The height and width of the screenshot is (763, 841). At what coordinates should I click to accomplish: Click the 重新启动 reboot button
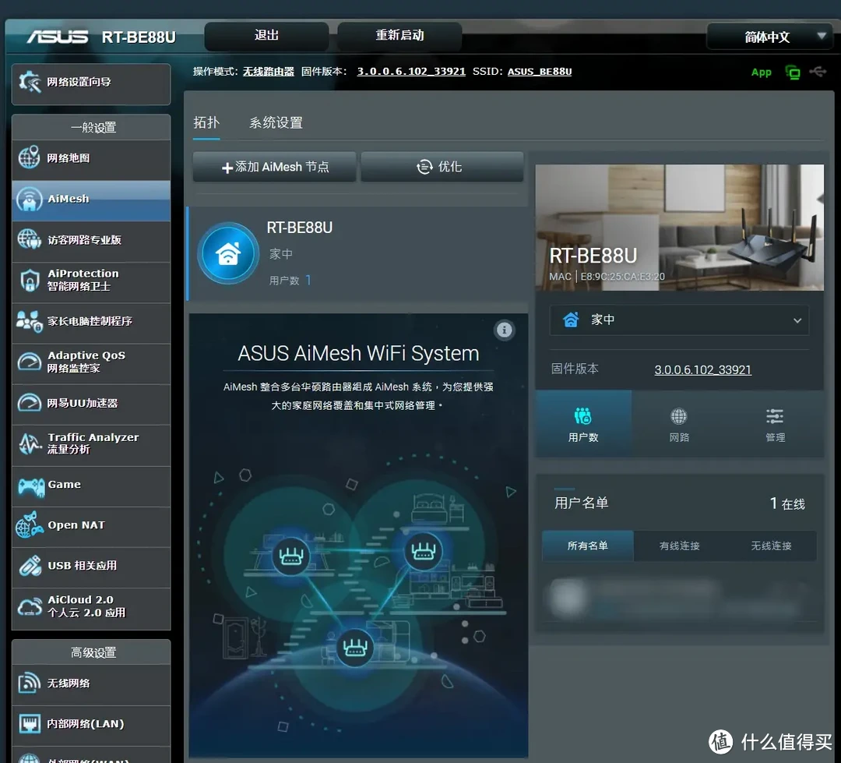[399, 36]
